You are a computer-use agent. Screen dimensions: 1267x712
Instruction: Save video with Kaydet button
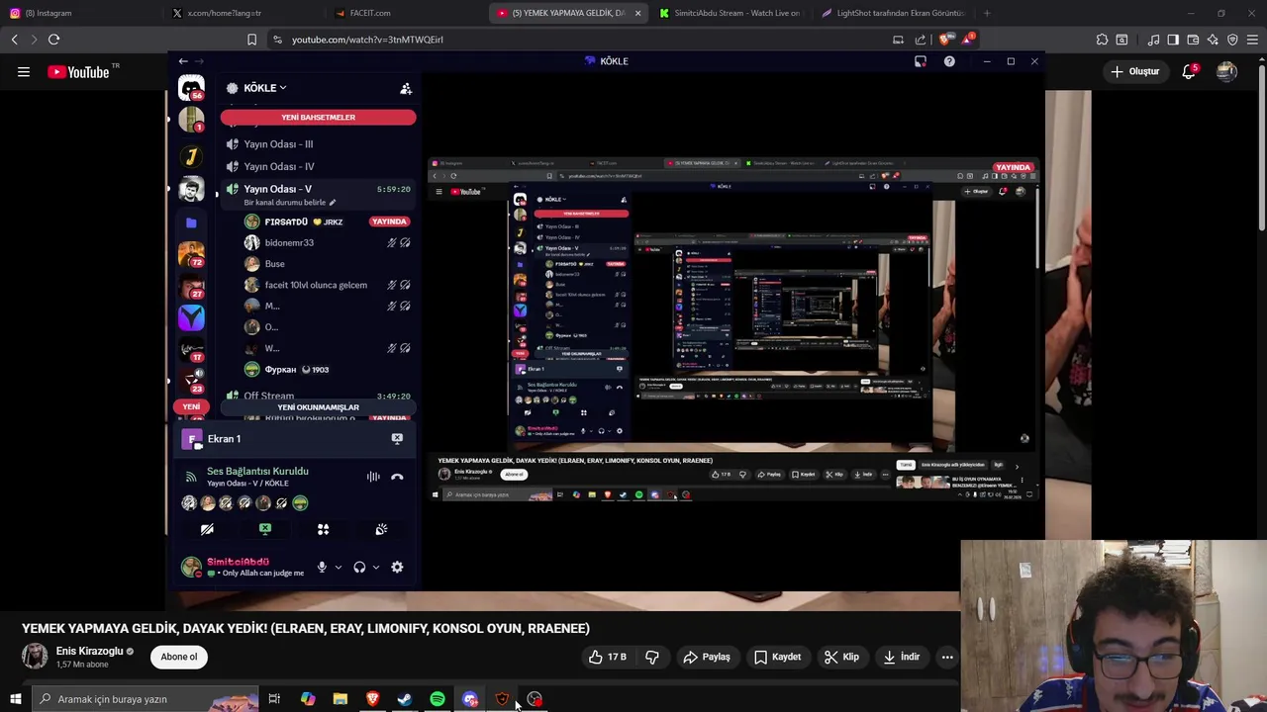pos(777,657)
